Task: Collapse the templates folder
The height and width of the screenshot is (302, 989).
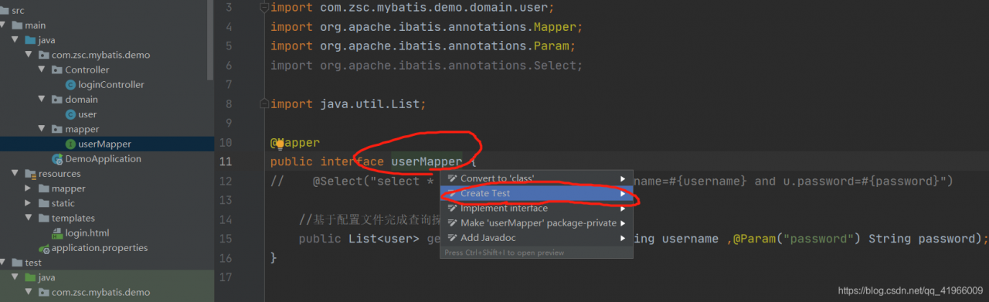Action: [x=29, y=219]
